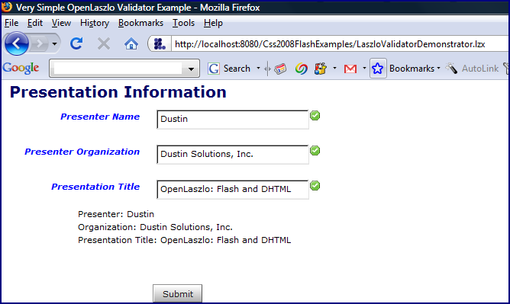Click the Forward navigation arrow

click(40, 43)
